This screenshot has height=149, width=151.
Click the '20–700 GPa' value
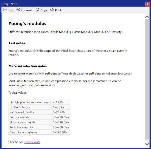(61, 127)
